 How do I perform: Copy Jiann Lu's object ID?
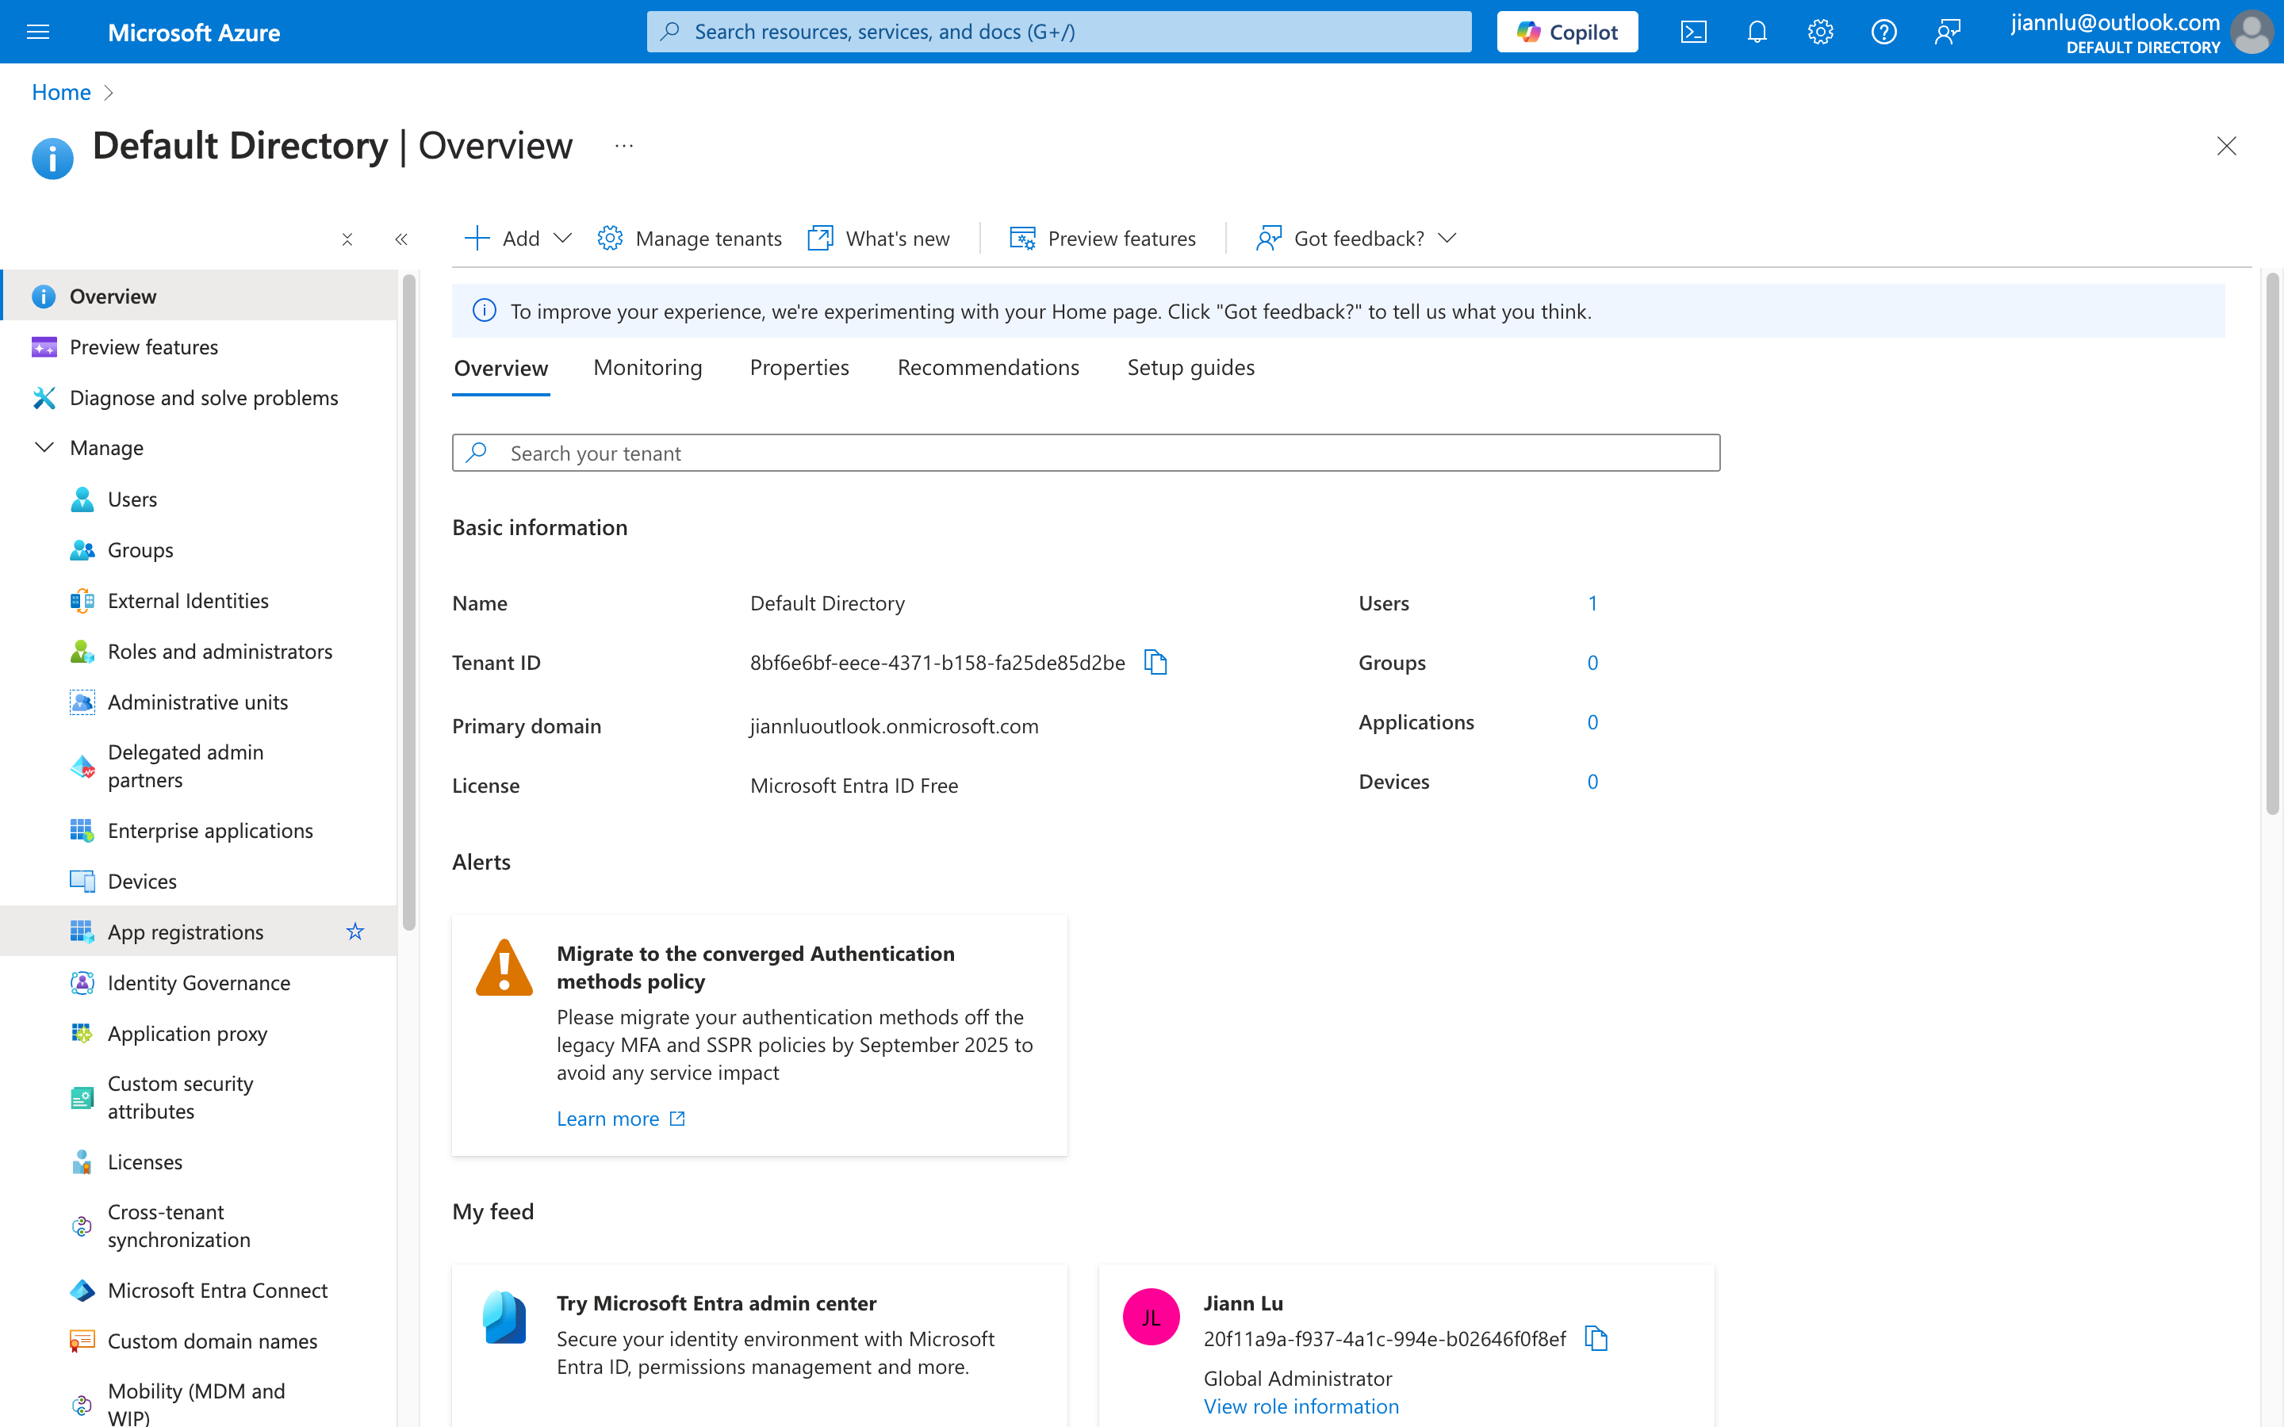pyautogui.click(x=1596, y=1338)
